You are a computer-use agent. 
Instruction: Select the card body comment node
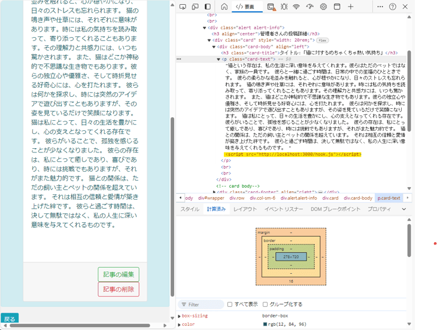(x=238, y=186)
